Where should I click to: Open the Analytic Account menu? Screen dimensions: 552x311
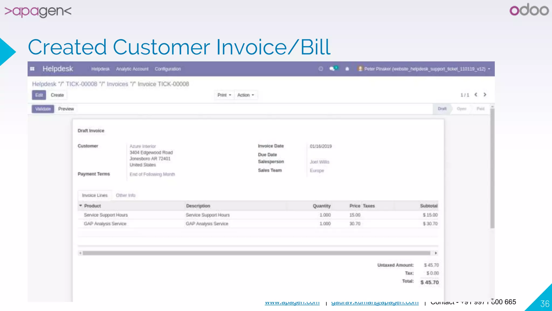[132, 69]
